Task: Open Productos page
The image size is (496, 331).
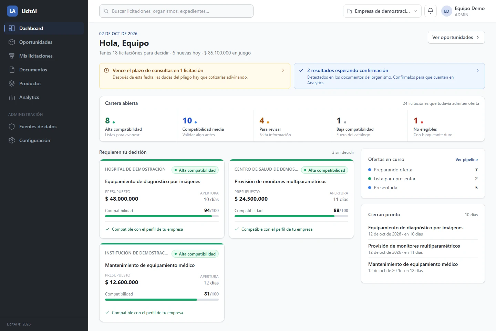Action: [x=44, y=83]
